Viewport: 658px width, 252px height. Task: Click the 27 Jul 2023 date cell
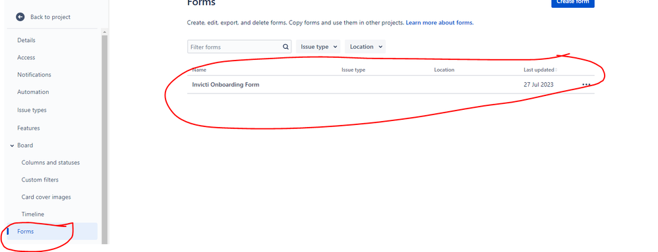click(539, 85)
